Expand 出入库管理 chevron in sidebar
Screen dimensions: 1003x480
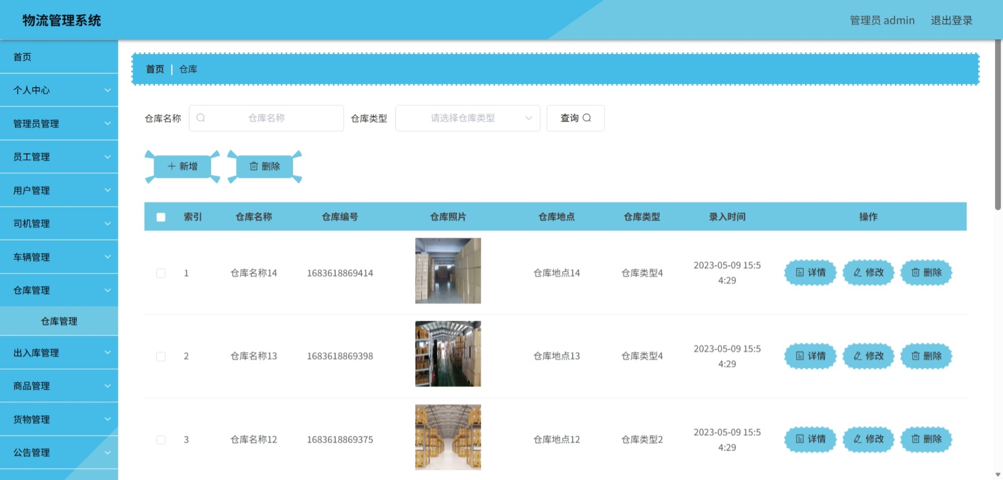coord(108,353)
